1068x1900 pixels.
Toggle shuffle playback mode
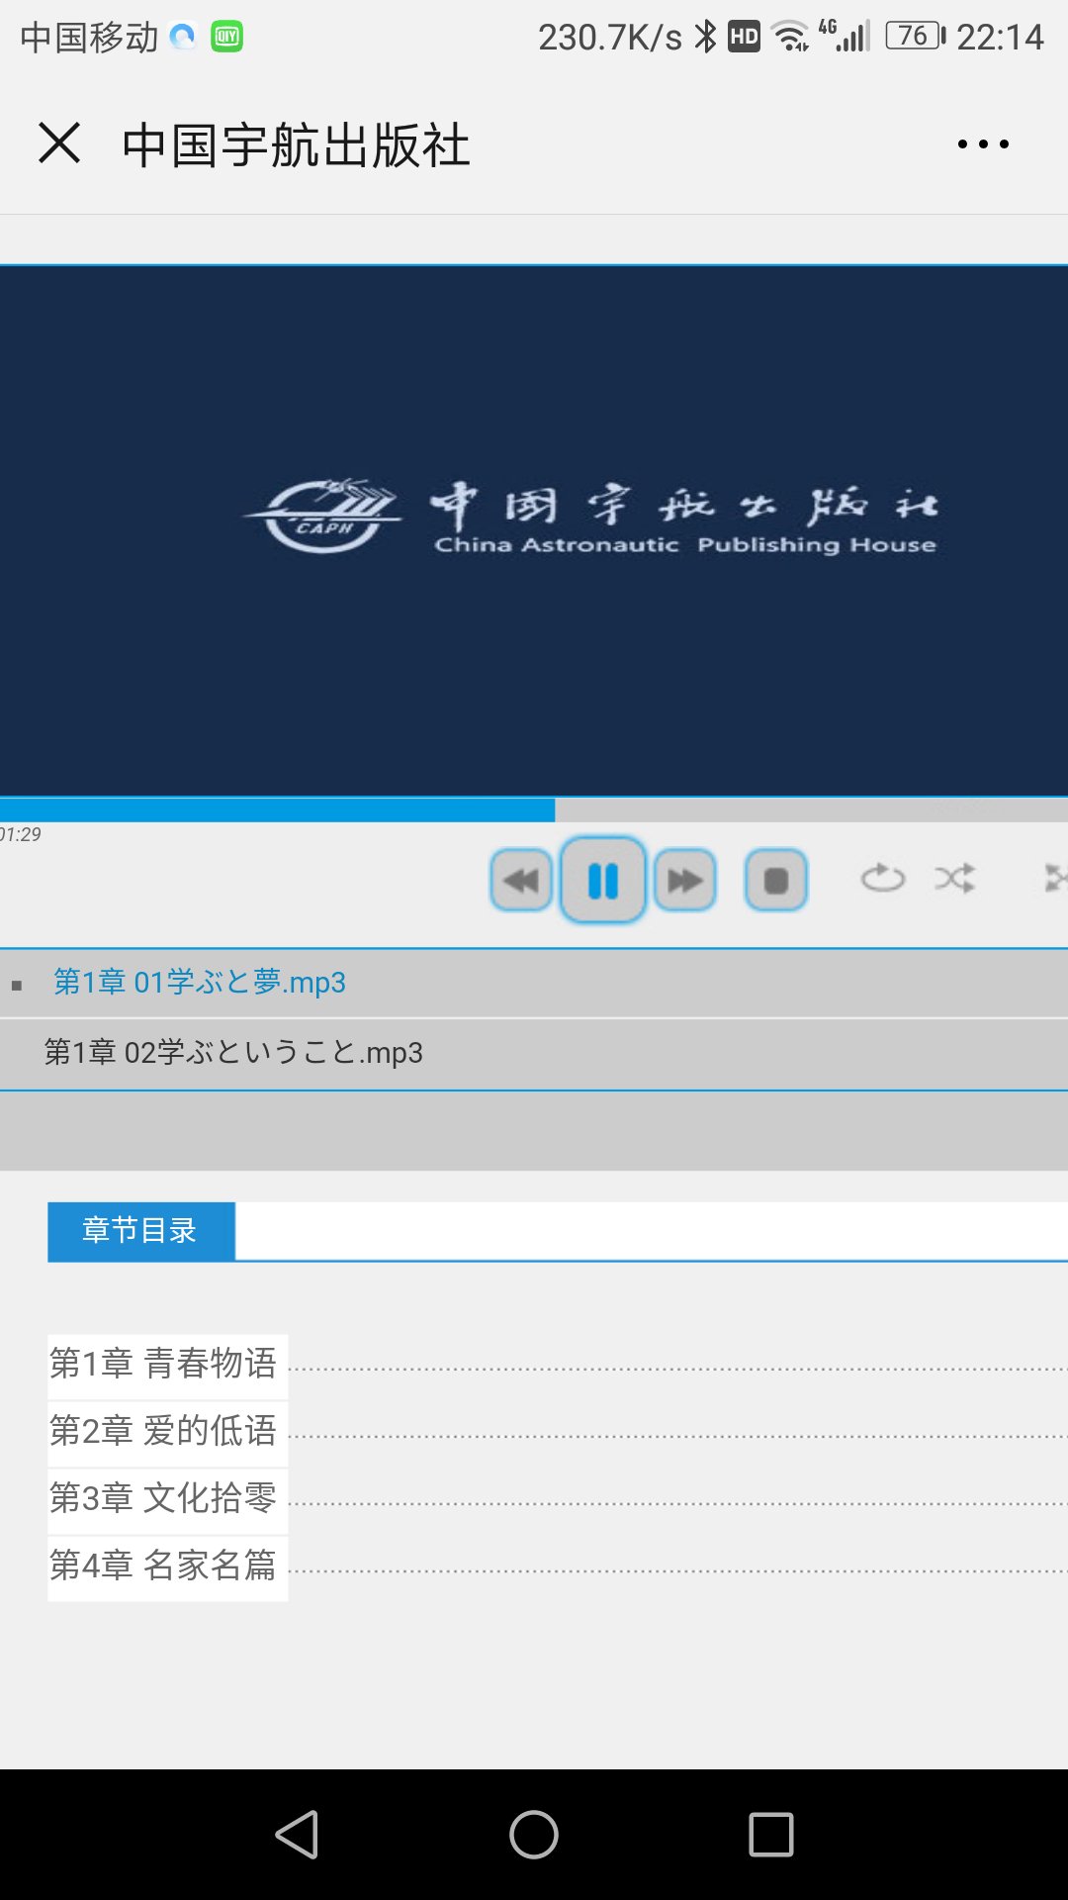coord(955,878)
